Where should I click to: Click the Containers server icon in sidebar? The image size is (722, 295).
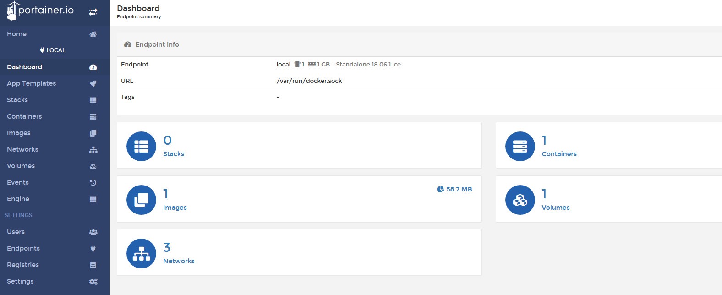(93, 117)
